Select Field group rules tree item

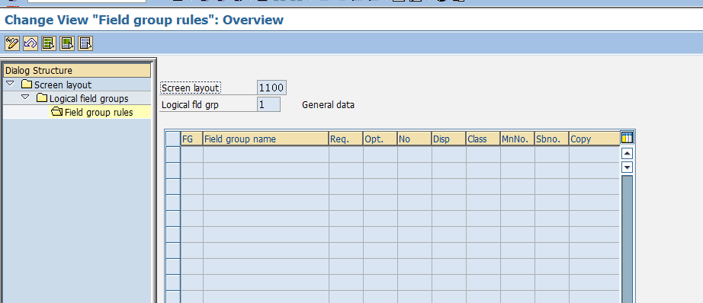tap(98, 113)
